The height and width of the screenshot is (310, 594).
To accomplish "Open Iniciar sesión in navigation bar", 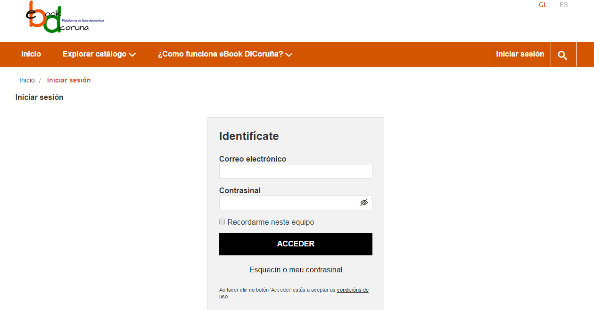I will [x=520, y=54].
